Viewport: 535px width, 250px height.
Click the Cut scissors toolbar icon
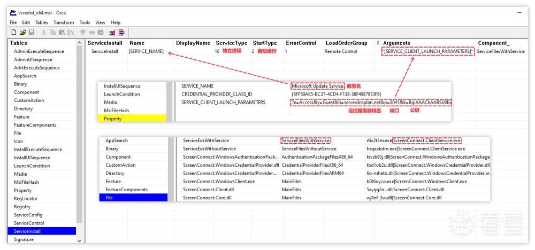coord(44,33)
